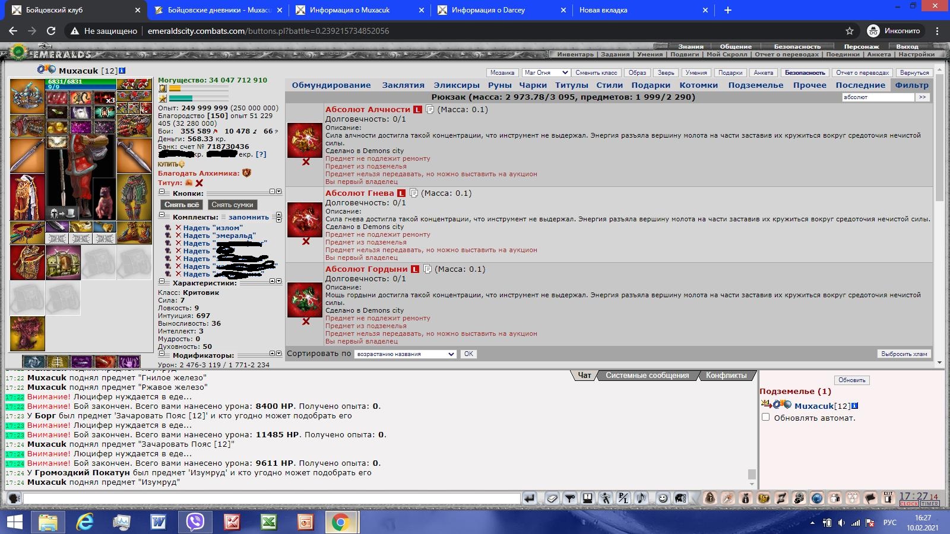Open Viber from the Windows taskbar
Viewport: 950px width, 534px height.
coord(195,522)
